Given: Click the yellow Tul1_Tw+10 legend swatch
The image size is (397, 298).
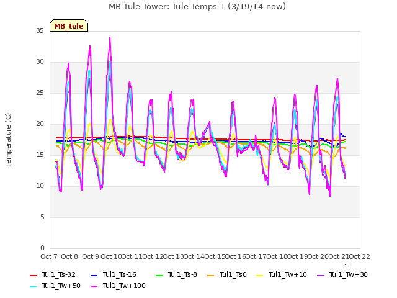Looking at the screenshot, I should click(x=260, y=275).
